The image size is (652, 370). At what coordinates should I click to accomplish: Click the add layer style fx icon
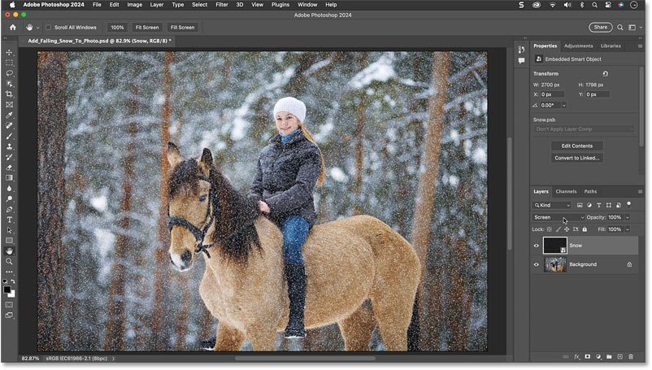576,356
